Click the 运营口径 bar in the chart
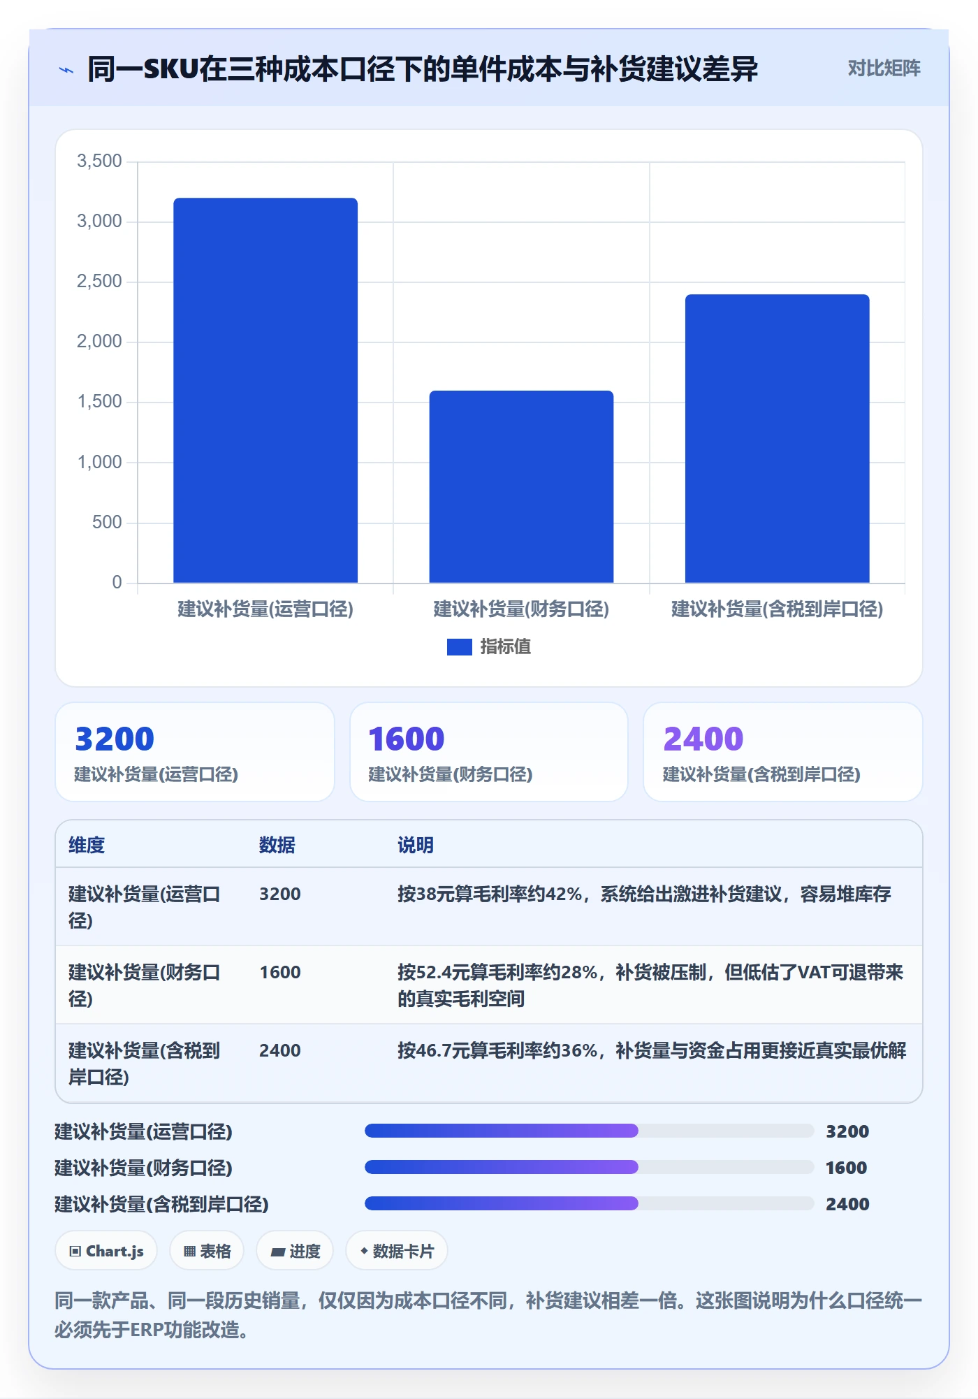 click(265, 390)
